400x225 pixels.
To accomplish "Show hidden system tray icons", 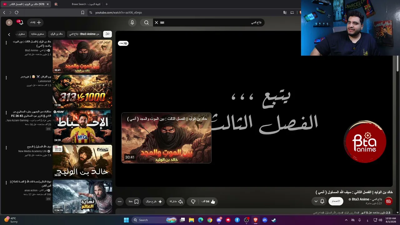I will 346,220.
